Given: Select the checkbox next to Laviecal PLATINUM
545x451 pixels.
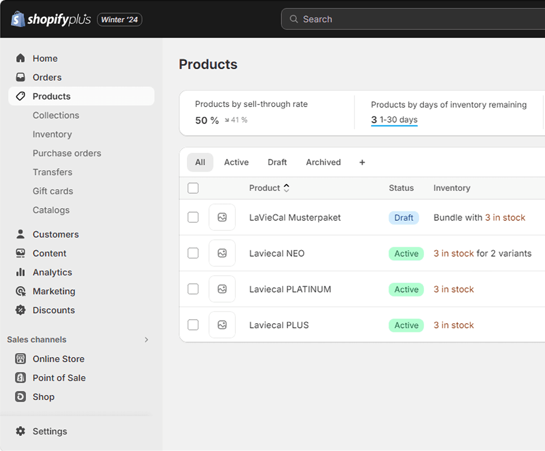Looking at the screenshot, I should coord(193,289).
